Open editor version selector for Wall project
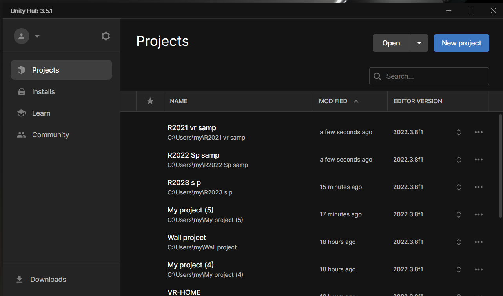Viewport: 503px width, 296px height. pos(459,242)
